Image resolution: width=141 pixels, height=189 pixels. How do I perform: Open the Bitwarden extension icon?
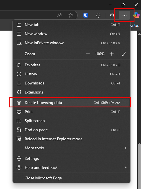86,15
